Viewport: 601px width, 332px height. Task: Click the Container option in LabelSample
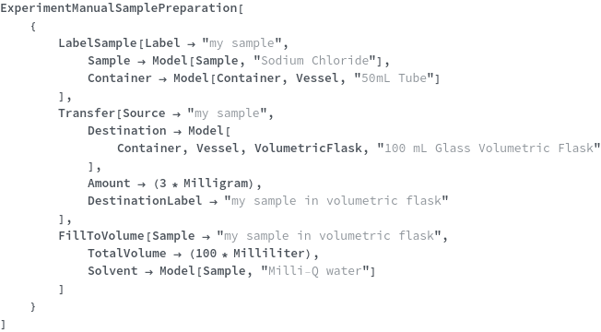[x=120, y=78]
